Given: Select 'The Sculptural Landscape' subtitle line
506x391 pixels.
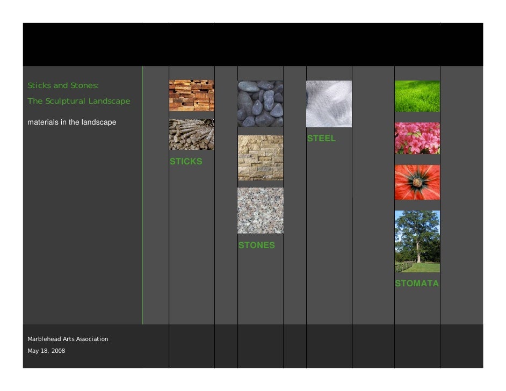Looking at the screenshot, I should tap(79, 101).
